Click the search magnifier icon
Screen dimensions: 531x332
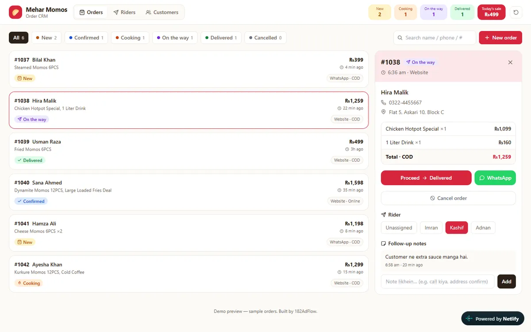400,38
